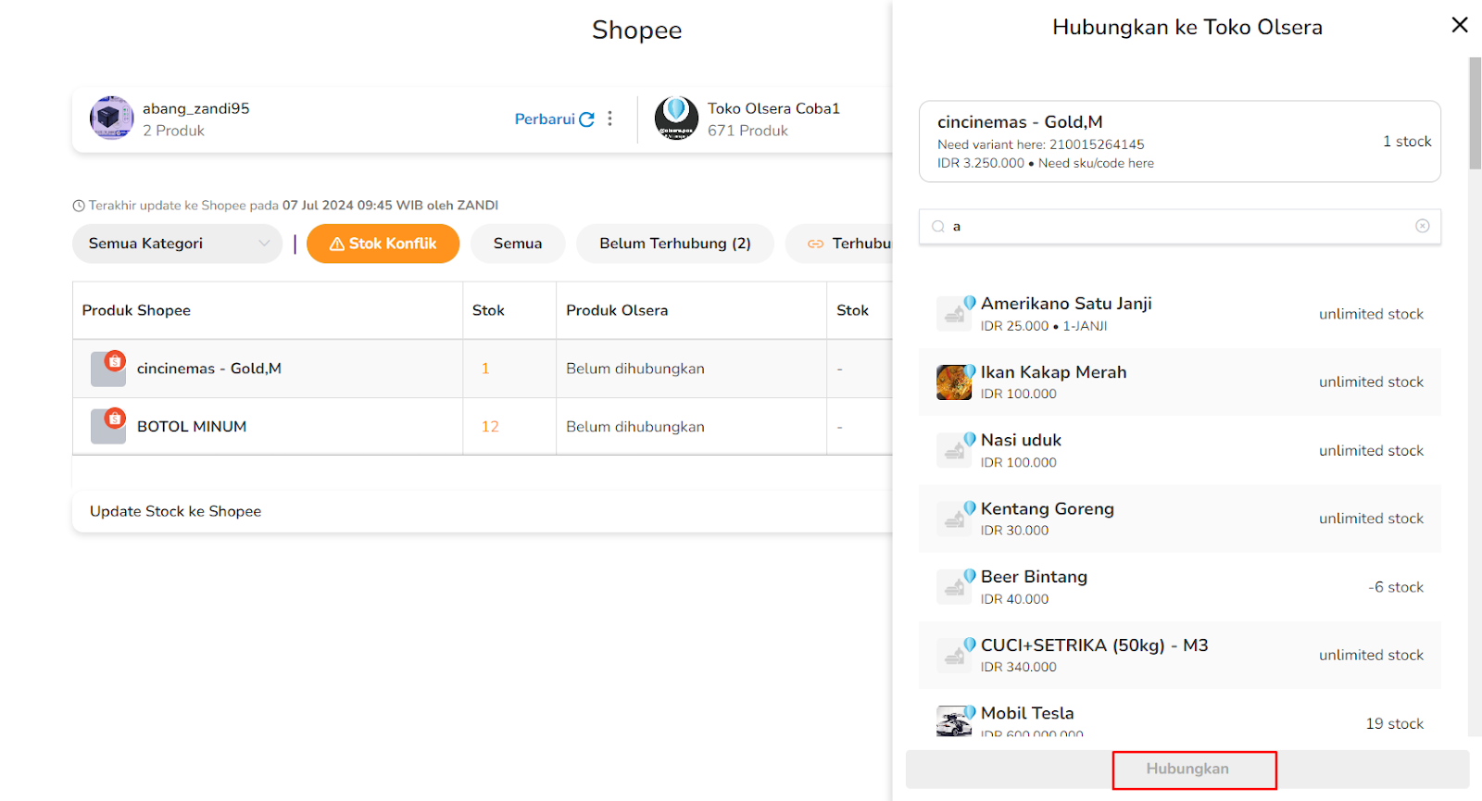Click the cincinemas - Gold,M table row name
Screen dimensions: 1482x801
(x=209, y=369)
